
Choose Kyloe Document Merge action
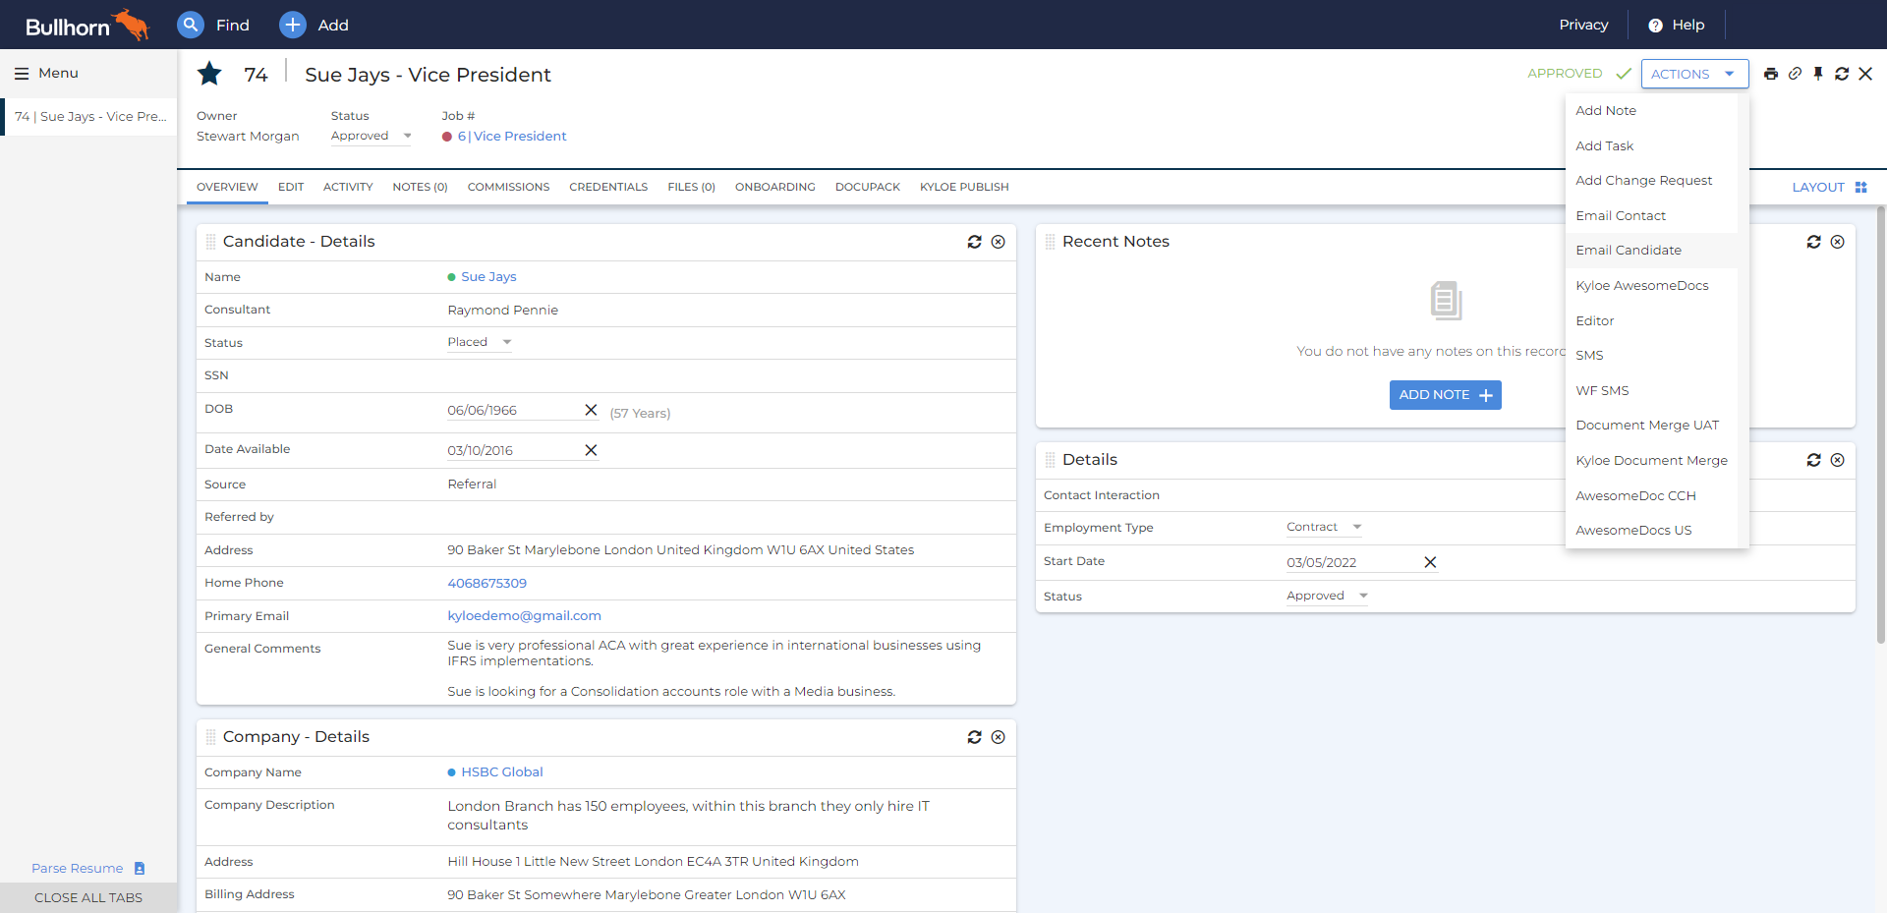pos(1651,461)
